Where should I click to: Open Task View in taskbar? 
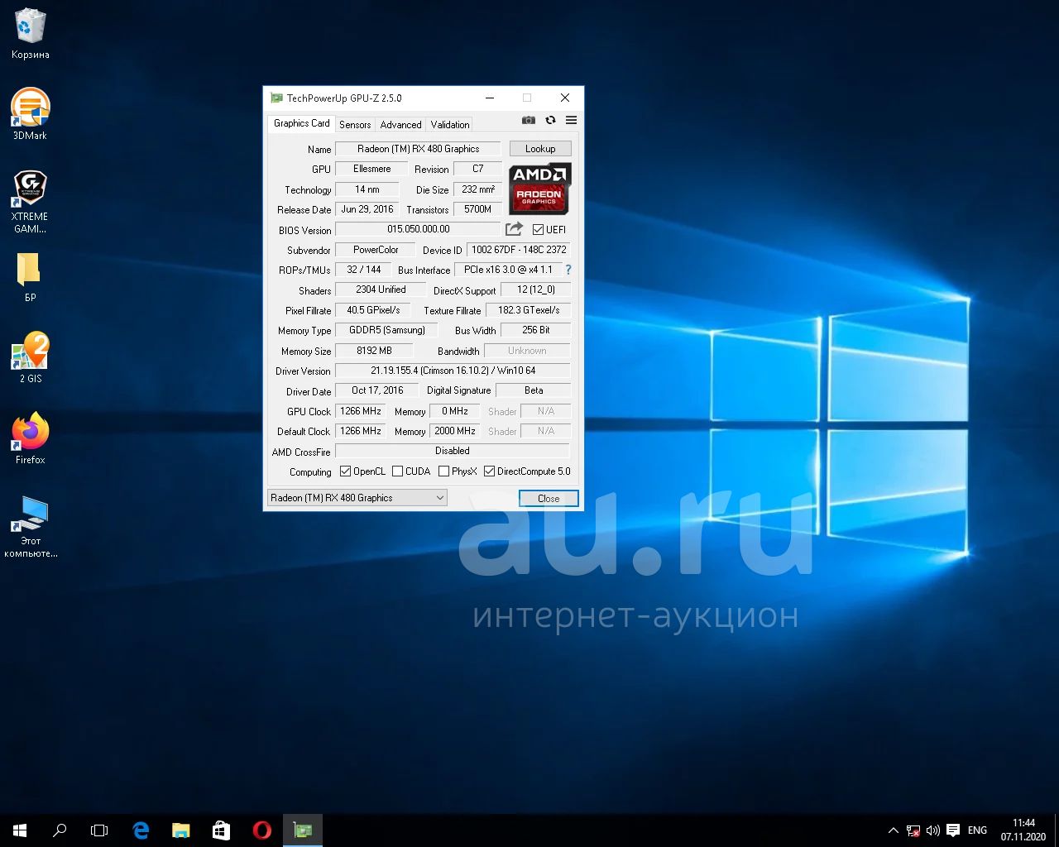pyautogui.click(x=99, y=830)
